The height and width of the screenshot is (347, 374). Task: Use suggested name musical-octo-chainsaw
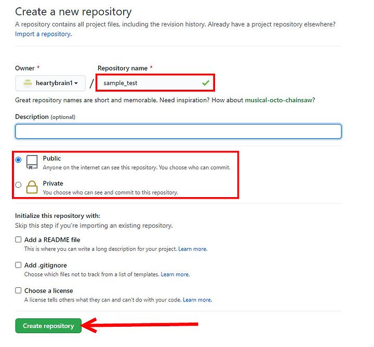coord(278,100)
